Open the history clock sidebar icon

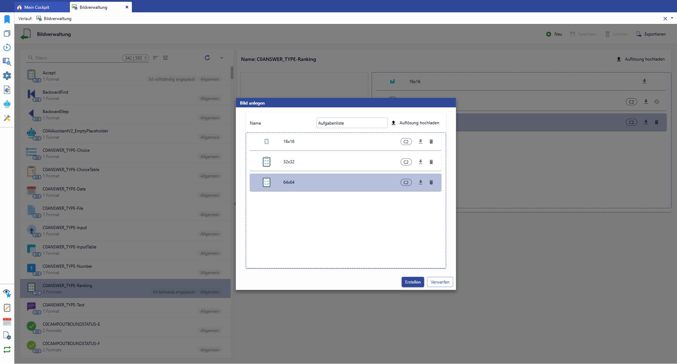7,48
